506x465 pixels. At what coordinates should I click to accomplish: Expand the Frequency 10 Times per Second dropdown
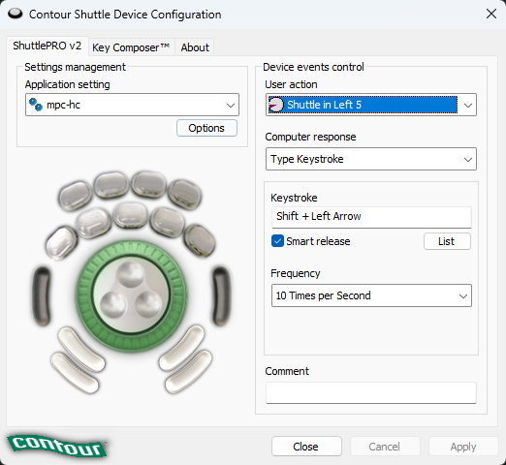click(x=371, y=295)
